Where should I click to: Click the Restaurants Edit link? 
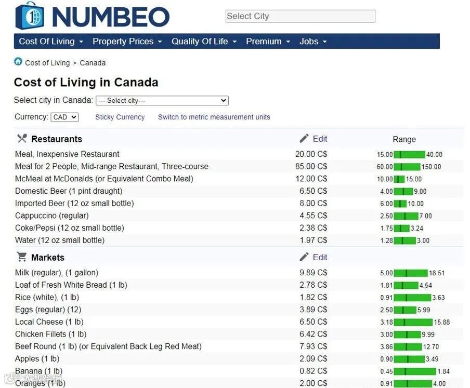tap(320, 139)
